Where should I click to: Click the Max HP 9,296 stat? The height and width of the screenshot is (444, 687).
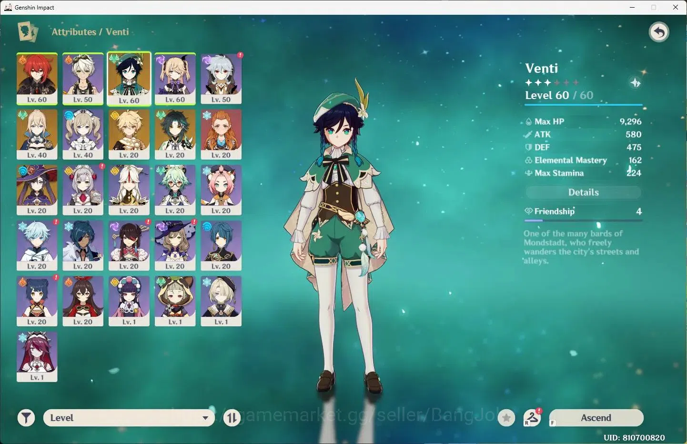583,121
